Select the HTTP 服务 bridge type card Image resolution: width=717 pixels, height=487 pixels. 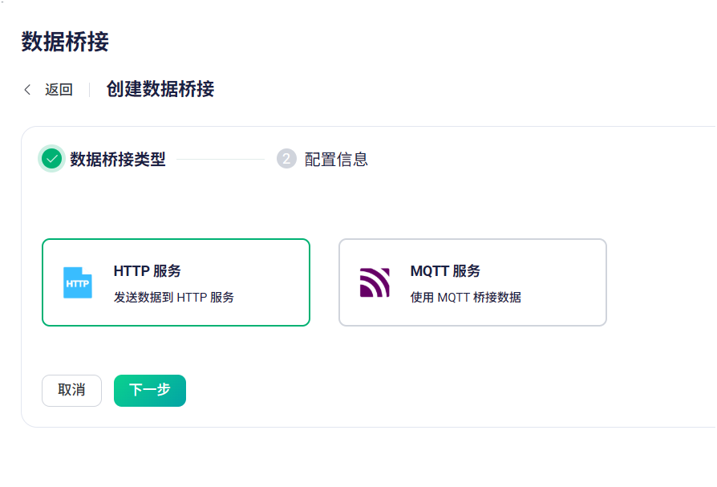[x=176, y=282]
